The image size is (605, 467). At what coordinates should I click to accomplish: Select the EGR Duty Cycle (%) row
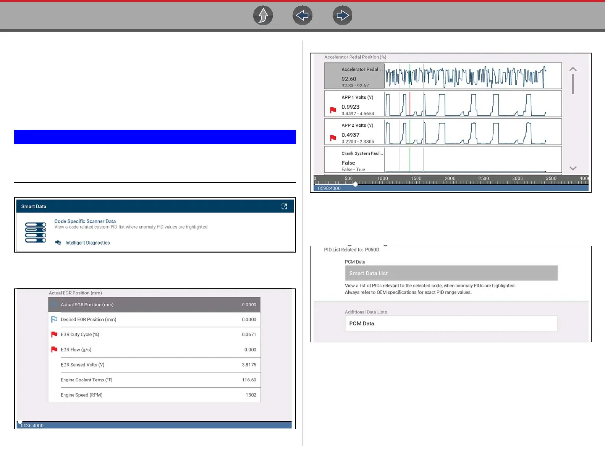click(154, 335)
